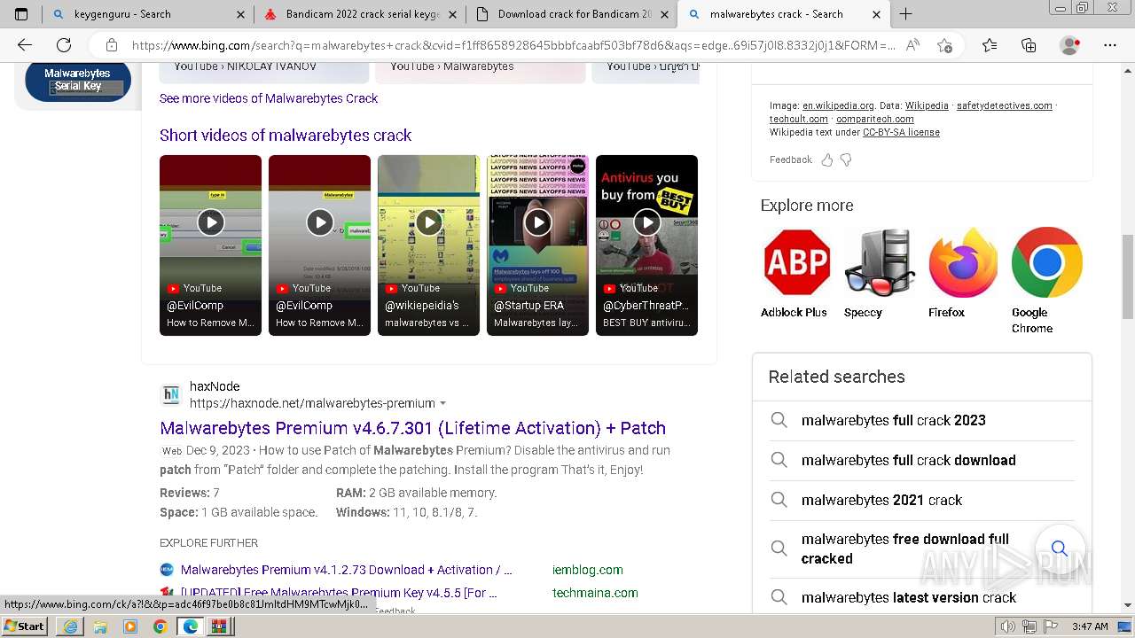Click the site lock icon in address bar
Image resolution: width=1135 pixels, height=638 pixels.
click(112, 45)
